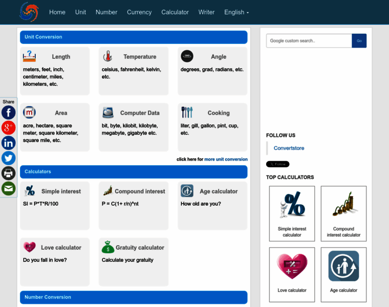Click the print icon in share bar
The image size is (389, 307).
click(8, 173)
